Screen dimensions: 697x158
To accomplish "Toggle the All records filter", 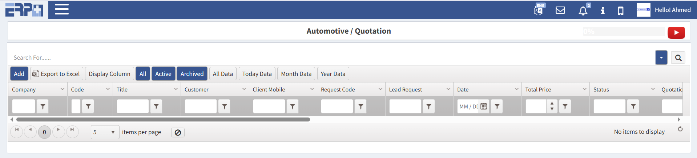I will point(143,74).
